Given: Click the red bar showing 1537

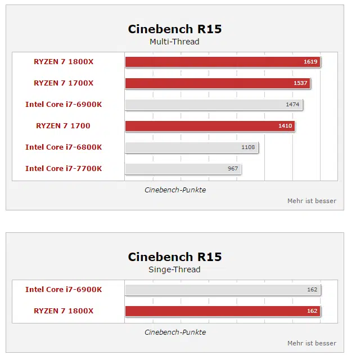Looking at the screenshot, I should (218, 83).
